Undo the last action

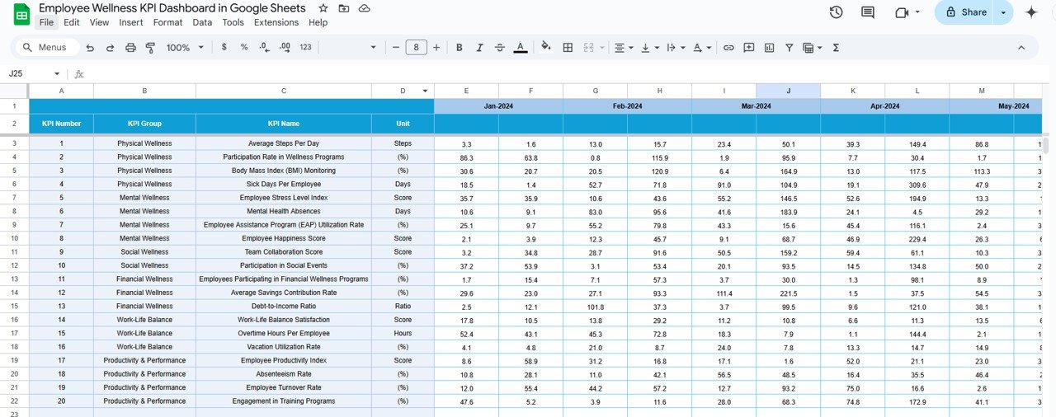click(x=90, y=48)
